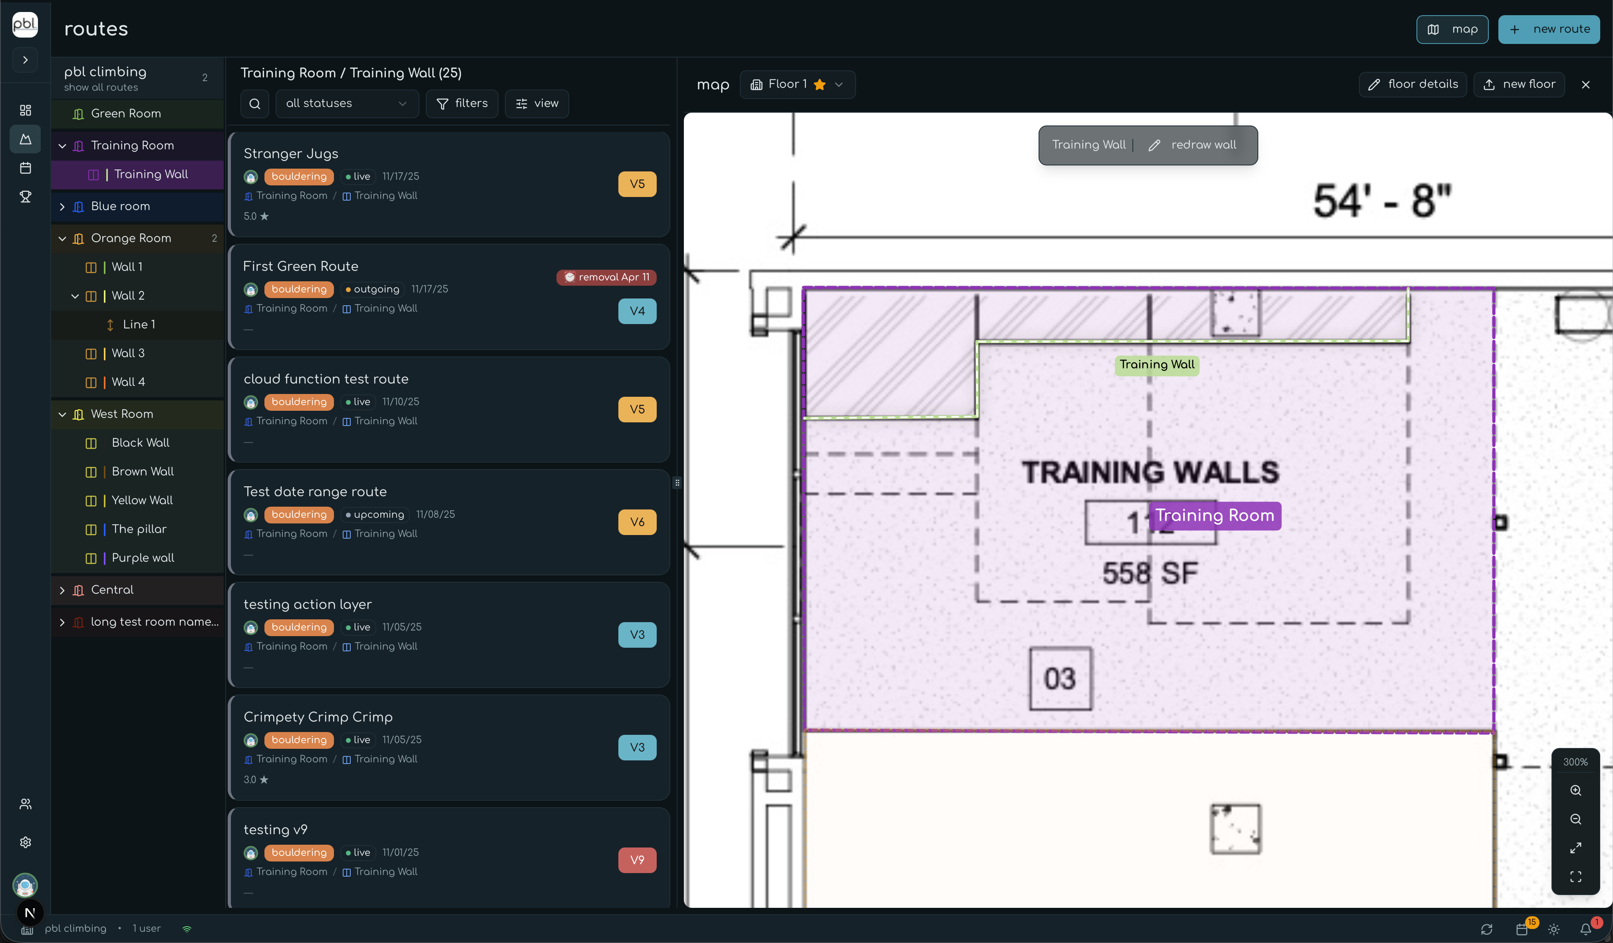Select Wall 3 in Orange Room

point(128,353)
